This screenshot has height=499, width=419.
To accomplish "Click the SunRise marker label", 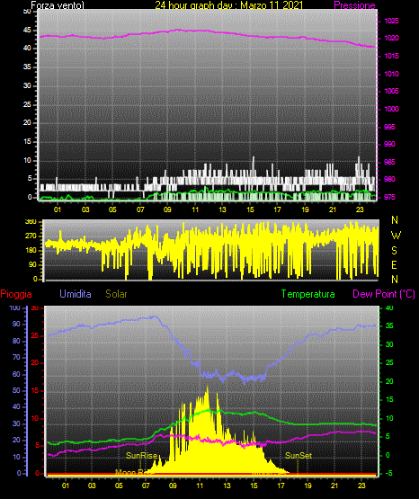I will (x=141, y=456).
